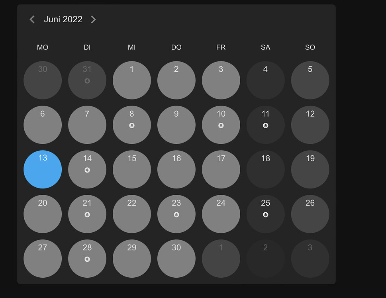The height and width of the screenshot is (298, 386).
Task: Click the blue highlighted circle on June 13
Action: click(43, 170)
